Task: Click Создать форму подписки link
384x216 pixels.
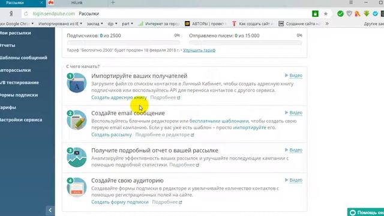Action: click(x=120, y=202)
